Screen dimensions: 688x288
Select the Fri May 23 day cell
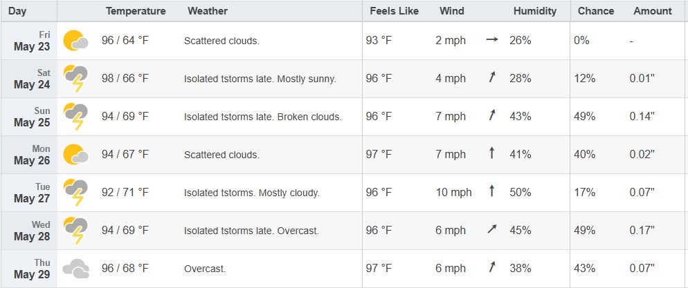pyautogui.click(x=29, y=41)
